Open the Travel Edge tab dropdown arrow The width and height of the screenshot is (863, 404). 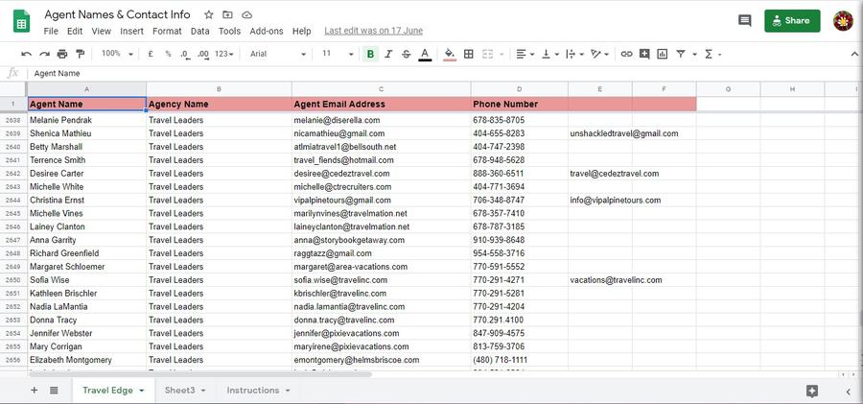[142, 391]
